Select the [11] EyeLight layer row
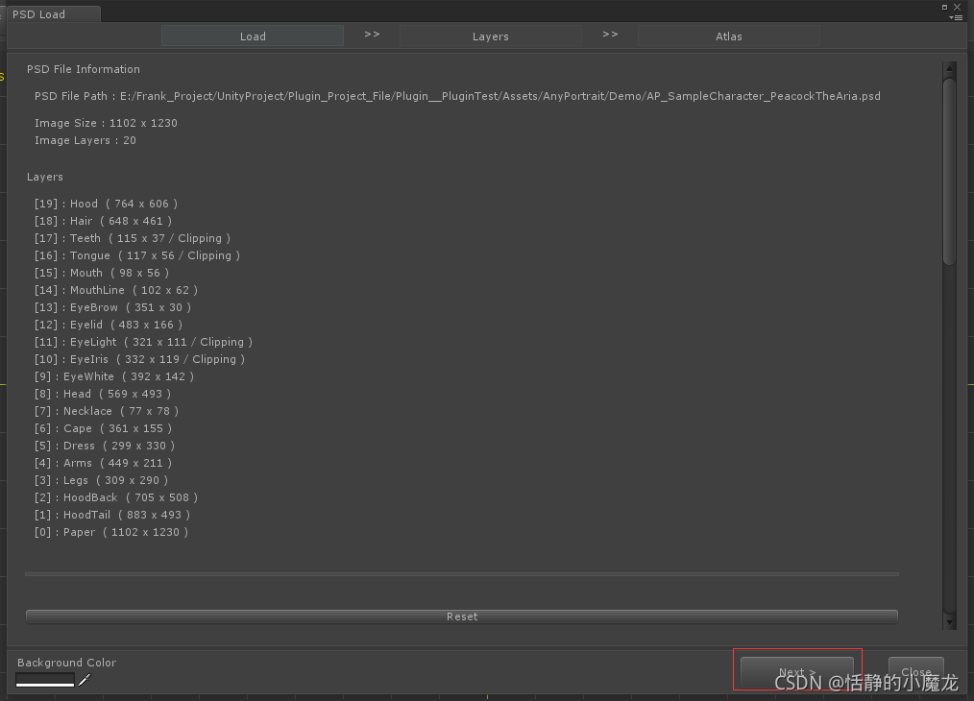 point(143,342)
